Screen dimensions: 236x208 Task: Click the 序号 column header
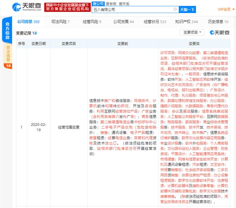pyautogui.click(x=21, y=44)
